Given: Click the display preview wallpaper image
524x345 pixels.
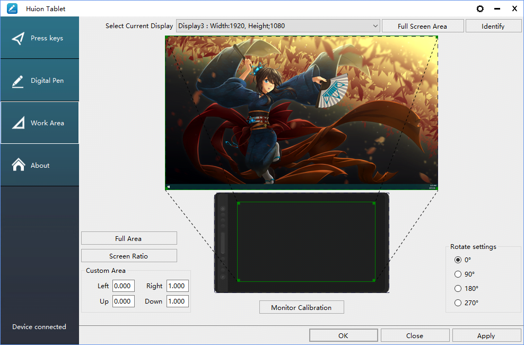Looking at the screenshot, I should click(x=301, y=113).
